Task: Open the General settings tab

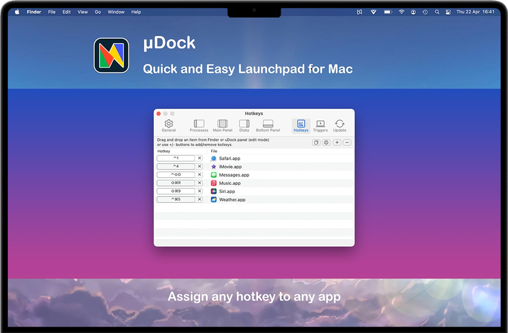Action: click(169, 126)
